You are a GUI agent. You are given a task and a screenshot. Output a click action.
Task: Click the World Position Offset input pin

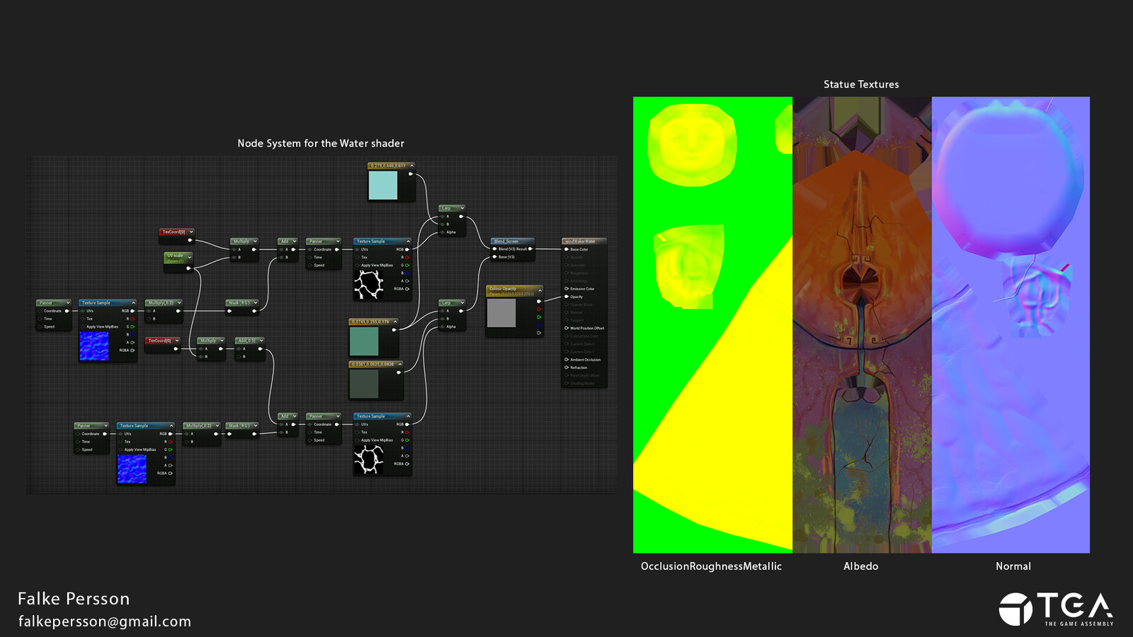(566, 328)
